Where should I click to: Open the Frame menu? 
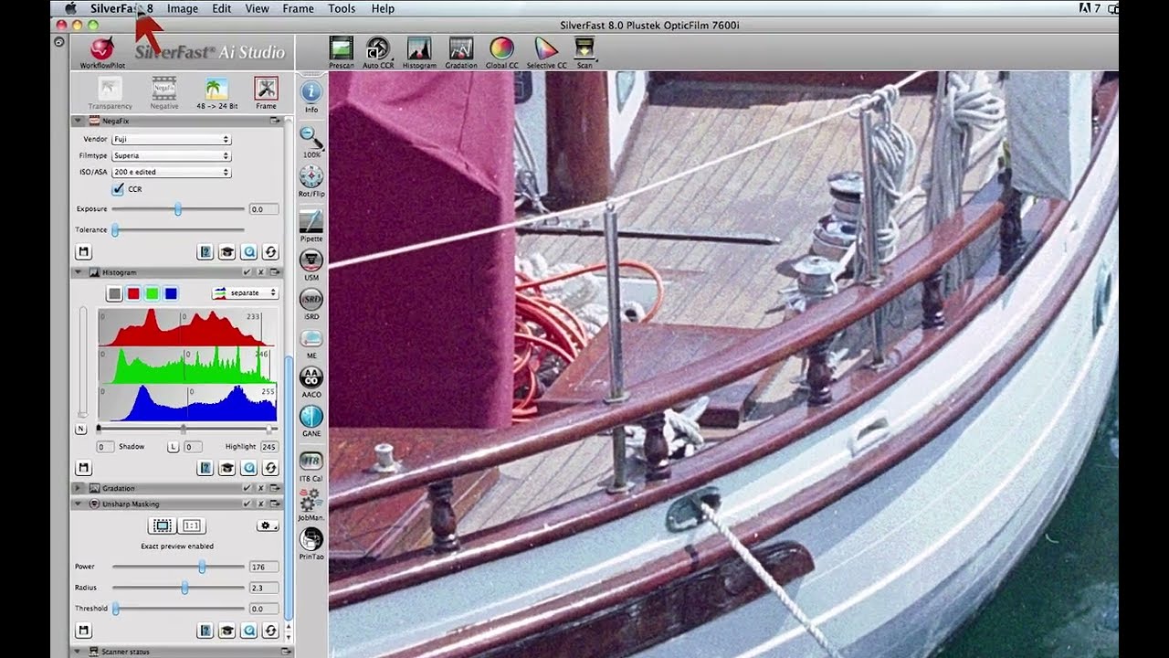point(298,8)
